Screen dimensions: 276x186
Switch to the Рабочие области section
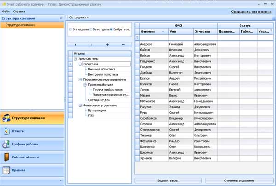tap(32, 157)
